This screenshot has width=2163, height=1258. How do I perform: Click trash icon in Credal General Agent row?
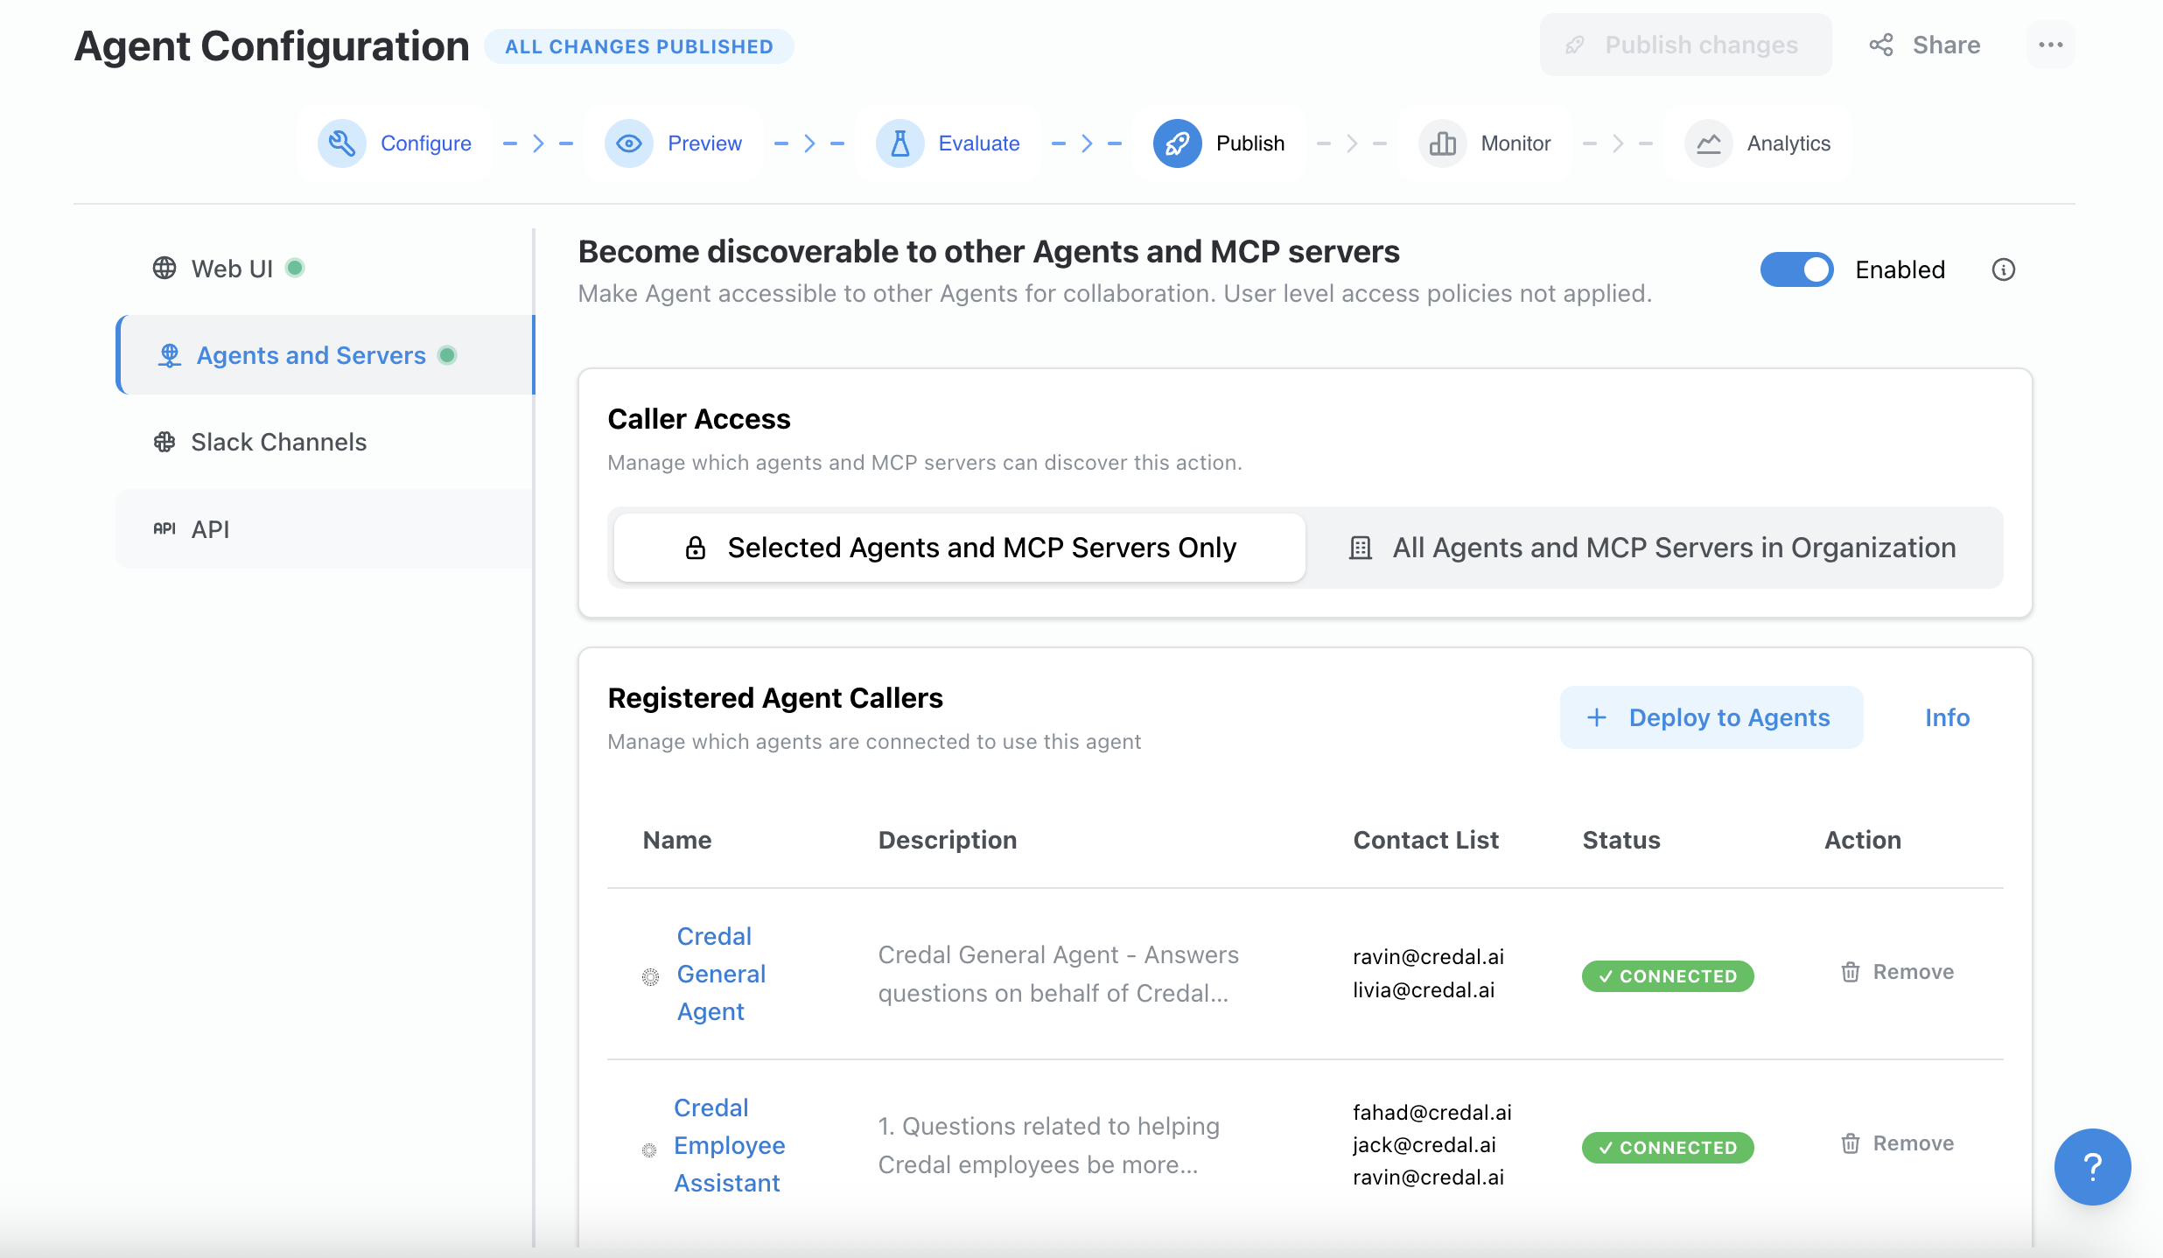click(x=1850, y=972)
